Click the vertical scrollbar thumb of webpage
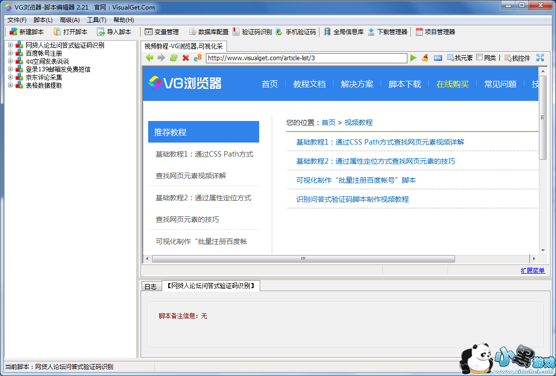Viewport: 556px width, 376px height. point(542,117)
